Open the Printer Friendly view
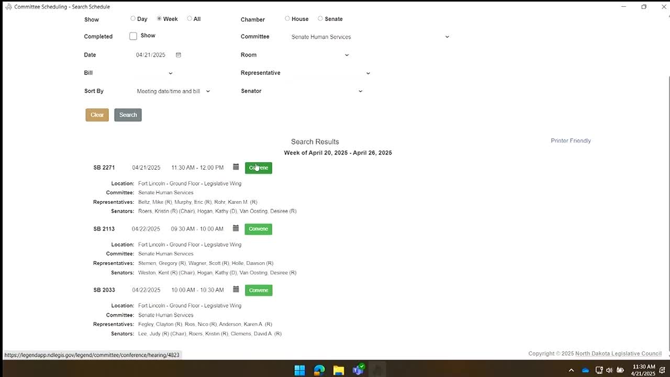 (x=571, y=141)
